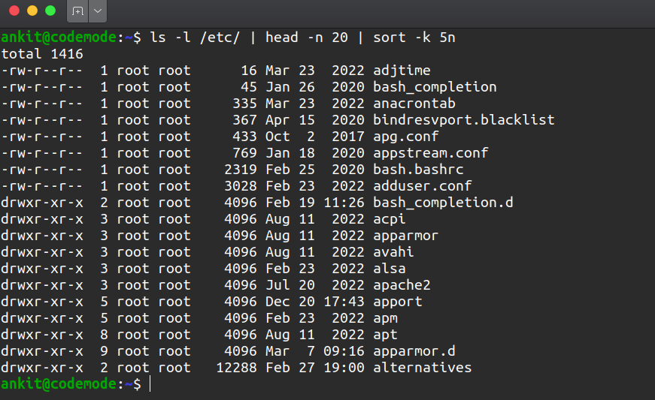Click link count 9 on apparmor.d row
Viewport: 655px width, 400px height.
(104, 351)
